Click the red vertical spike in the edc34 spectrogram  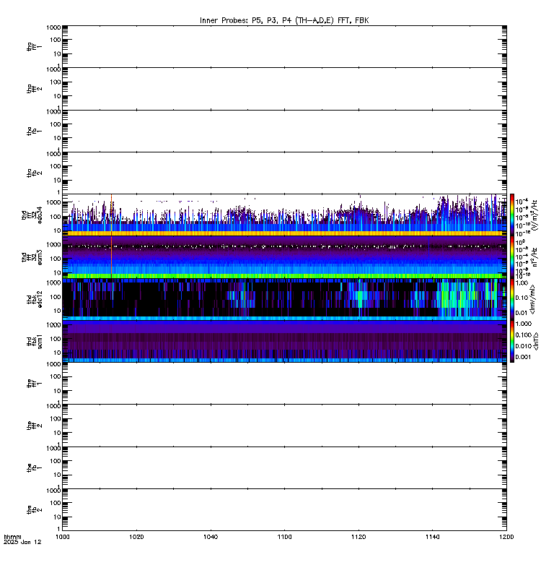(x=111, y=214)
